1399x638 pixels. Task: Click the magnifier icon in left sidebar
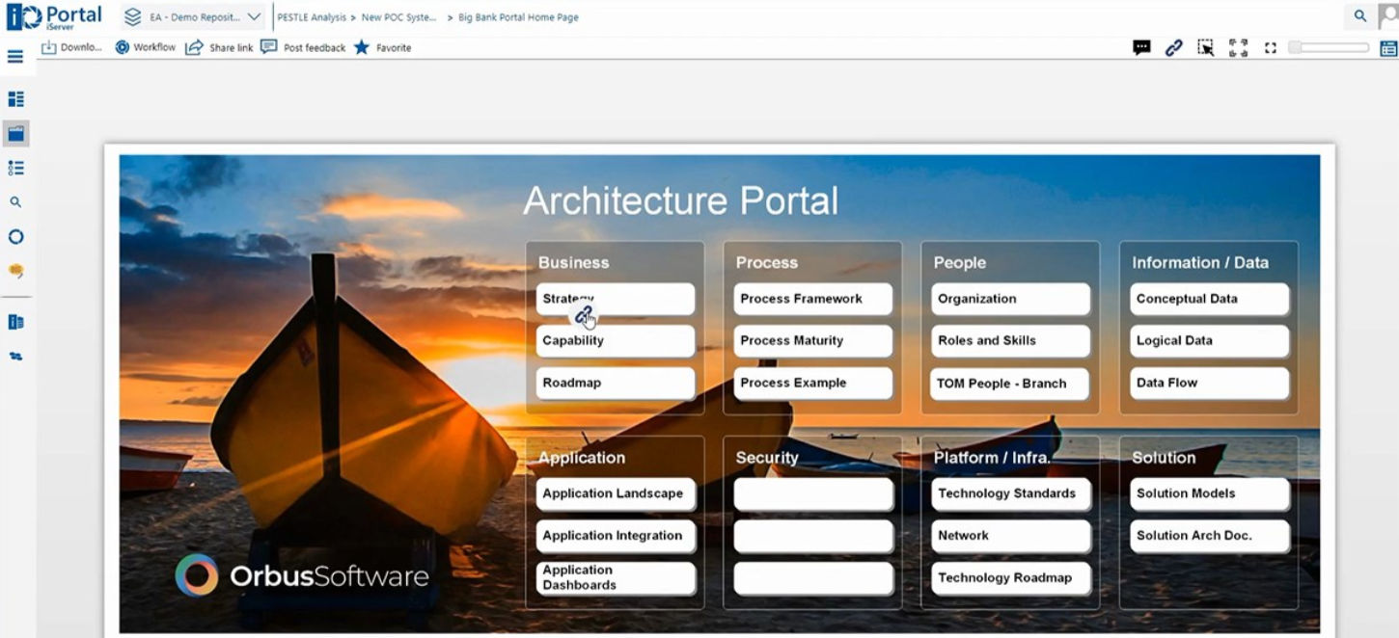(x=15, y=202)
